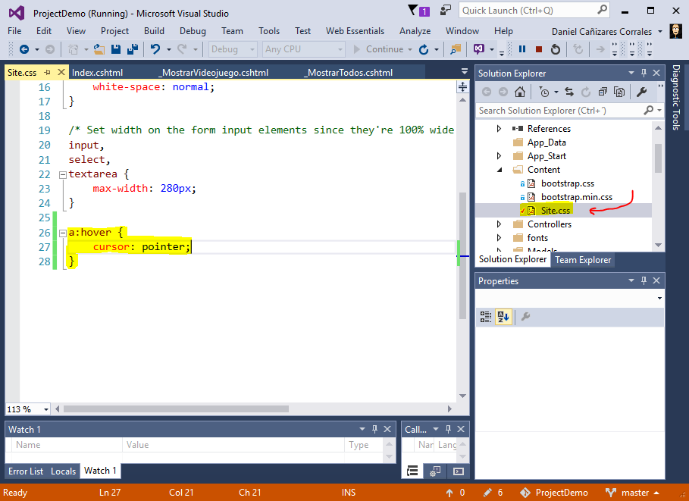The width and height of the screenshot is (689, 501).
Task: Pin the Properties panel
Action: [x=644, y=280]
